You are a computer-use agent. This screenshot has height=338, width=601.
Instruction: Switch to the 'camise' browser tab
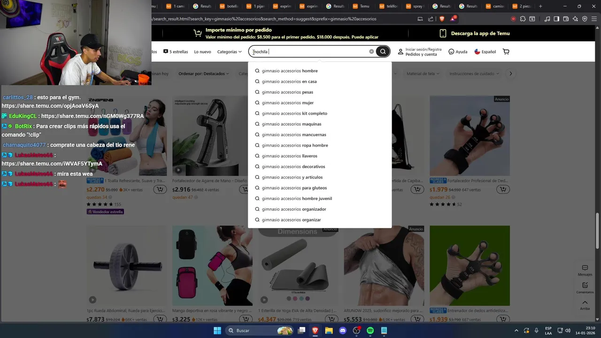(x=495, y=6)
